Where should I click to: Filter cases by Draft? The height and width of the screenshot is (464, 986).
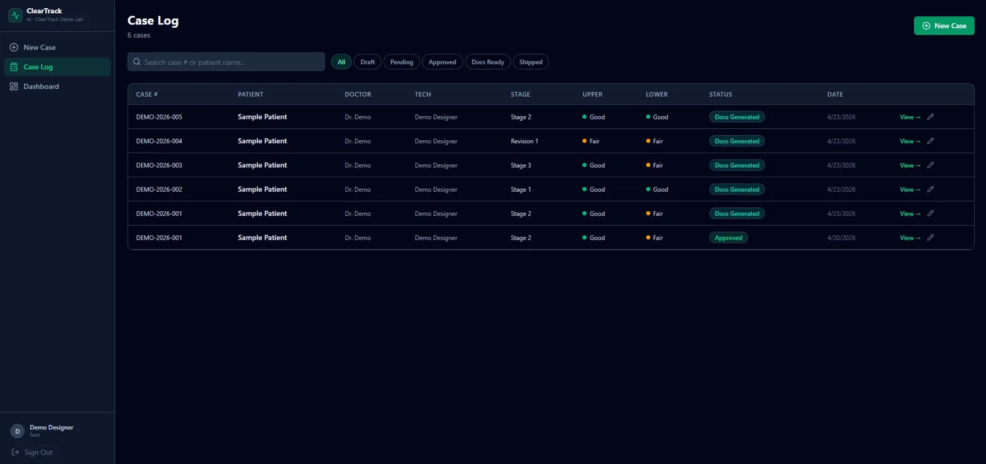click(x=367, y=62)
